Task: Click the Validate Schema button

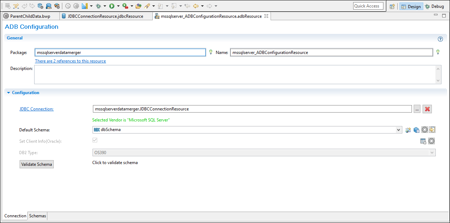Action: click(x=36, y=164)
